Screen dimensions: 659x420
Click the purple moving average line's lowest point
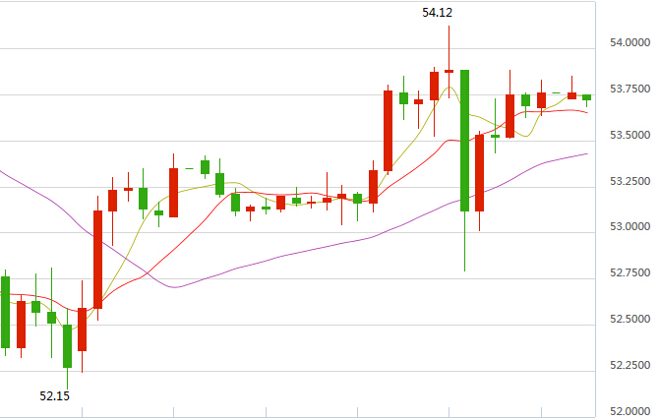click(x=175, y=287)
